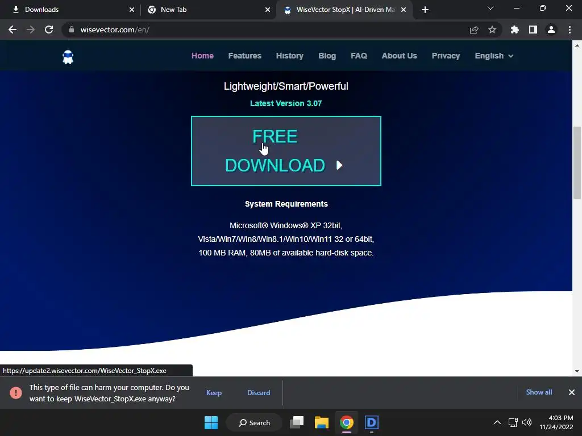The image size is (582, 436).
Task: Open a new browser tab
Action: coord(425,10)
